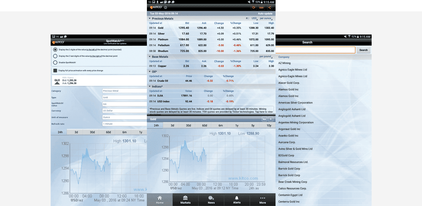Tap download icon in center status bar
The width and height of the screenshot is (422, 206).
(157, 2)
